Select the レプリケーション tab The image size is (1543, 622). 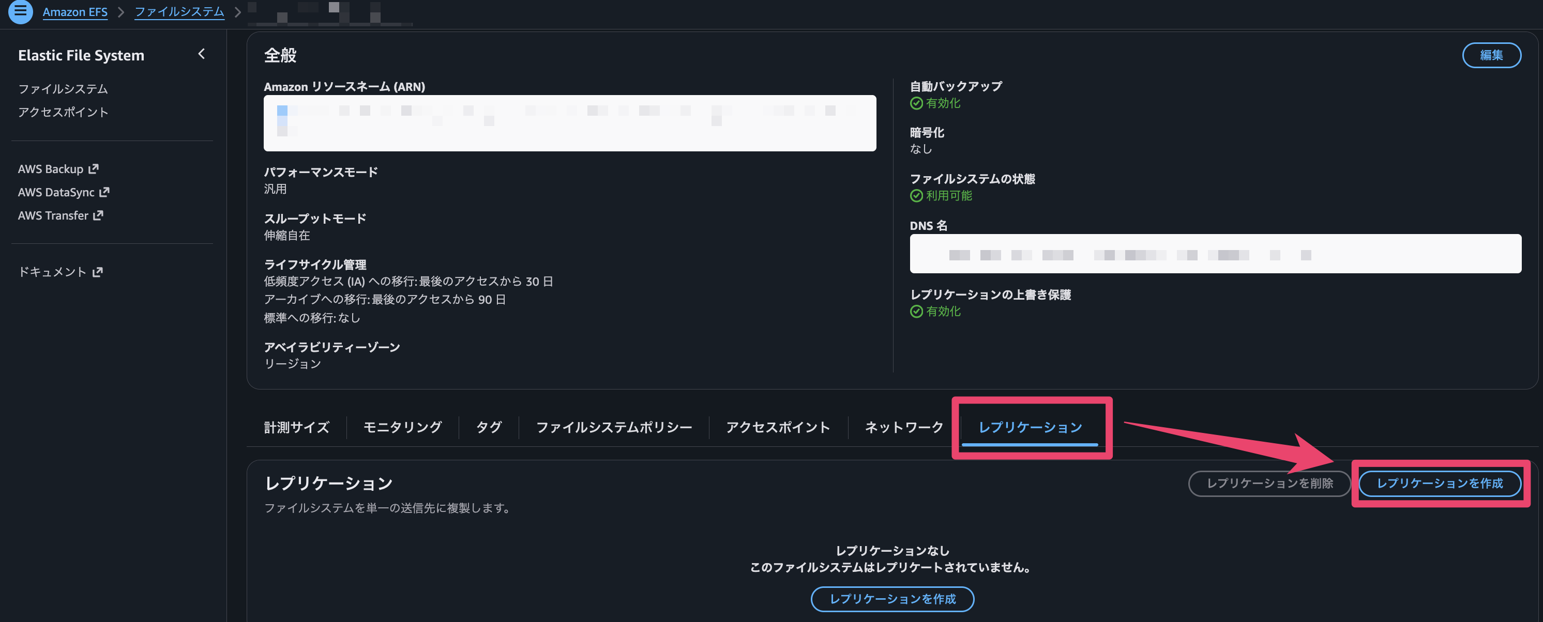1030,427
